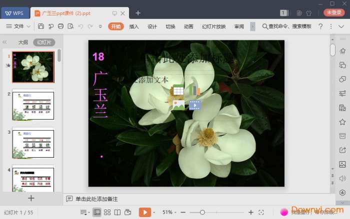Switch to reading view in status bar
350x219 pixels.
[117, 213]
